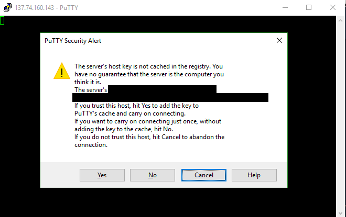Click the yellow warning triangle icon

62,71
